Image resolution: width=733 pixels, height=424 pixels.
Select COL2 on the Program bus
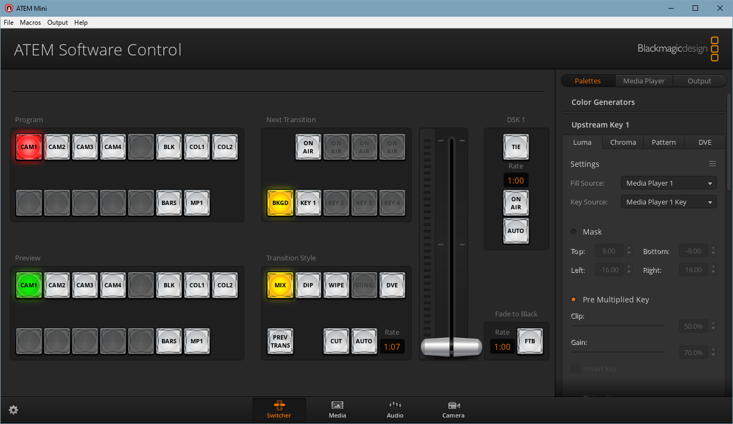pyautogui.click(x=225, y=147)
